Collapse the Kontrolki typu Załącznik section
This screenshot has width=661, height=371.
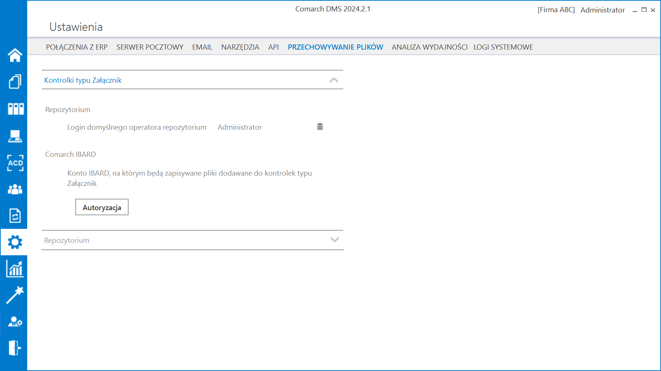(x=334, y=80)
